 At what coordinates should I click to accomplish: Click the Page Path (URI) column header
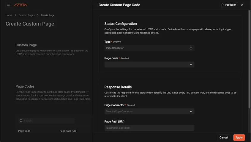click(68, 131)
